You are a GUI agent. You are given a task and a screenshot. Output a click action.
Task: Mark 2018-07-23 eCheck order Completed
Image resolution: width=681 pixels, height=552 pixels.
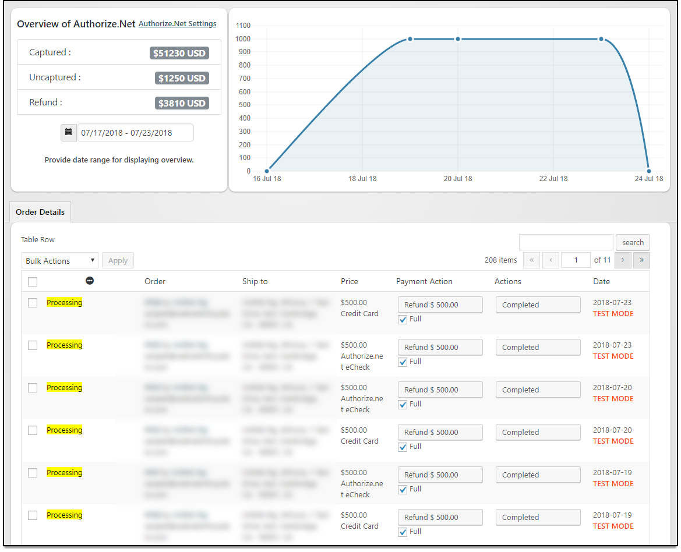(x=538, y=347)
